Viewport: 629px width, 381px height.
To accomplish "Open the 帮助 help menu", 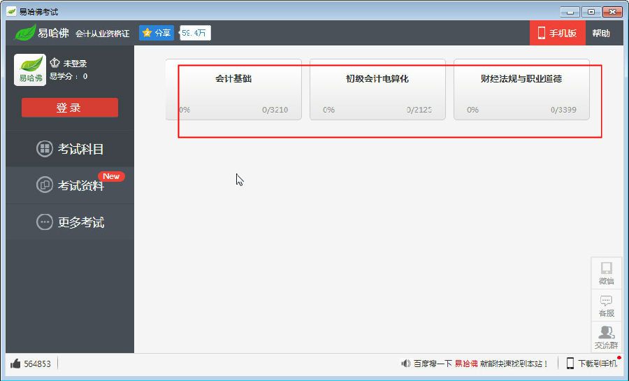I will pos(601,34).
